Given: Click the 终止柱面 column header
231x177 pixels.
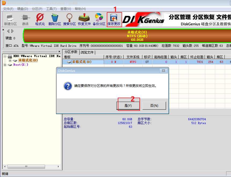Looking at the screenshot, I should click(197, 57).
